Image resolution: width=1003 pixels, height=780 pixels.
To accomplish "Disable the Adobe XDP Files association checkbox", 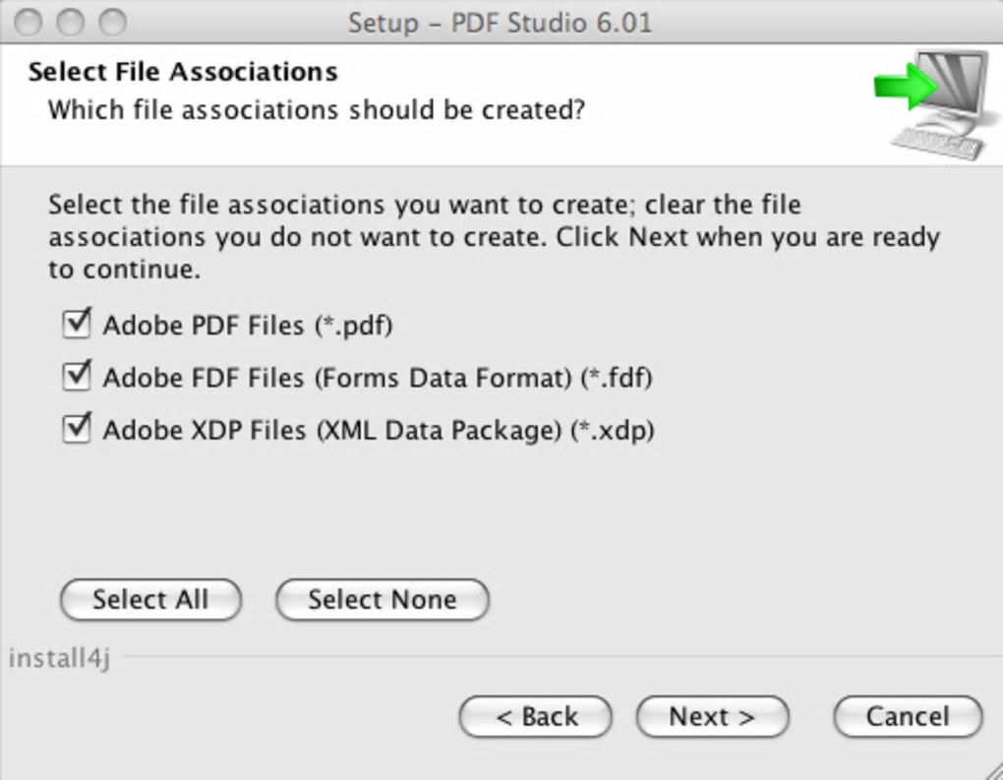I will pyautogui.click(x=77, y=429).
